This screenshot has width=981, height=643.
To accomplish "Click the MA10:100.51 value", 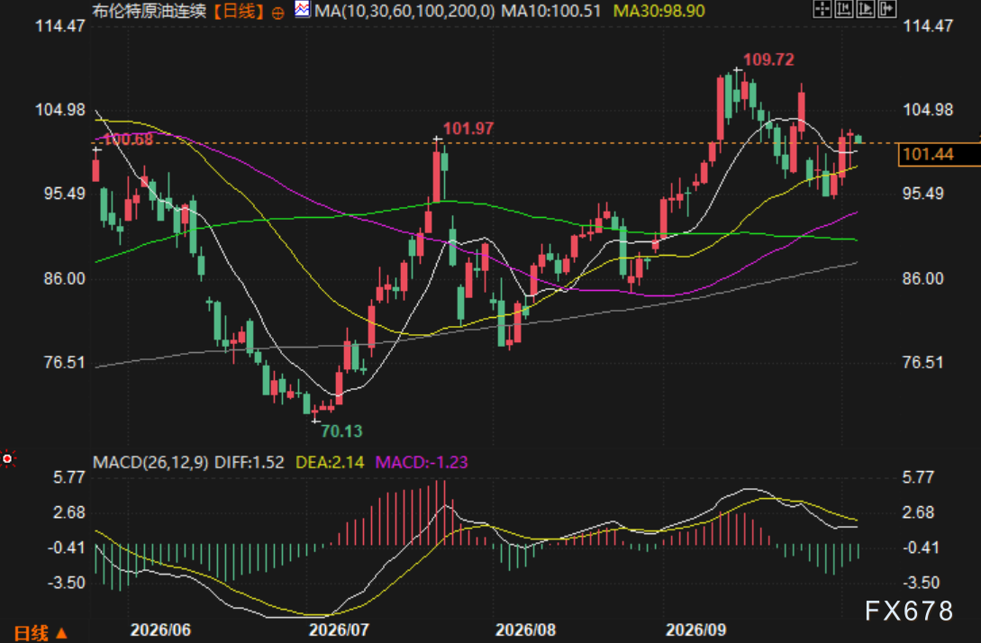I will tap(550, 12).
